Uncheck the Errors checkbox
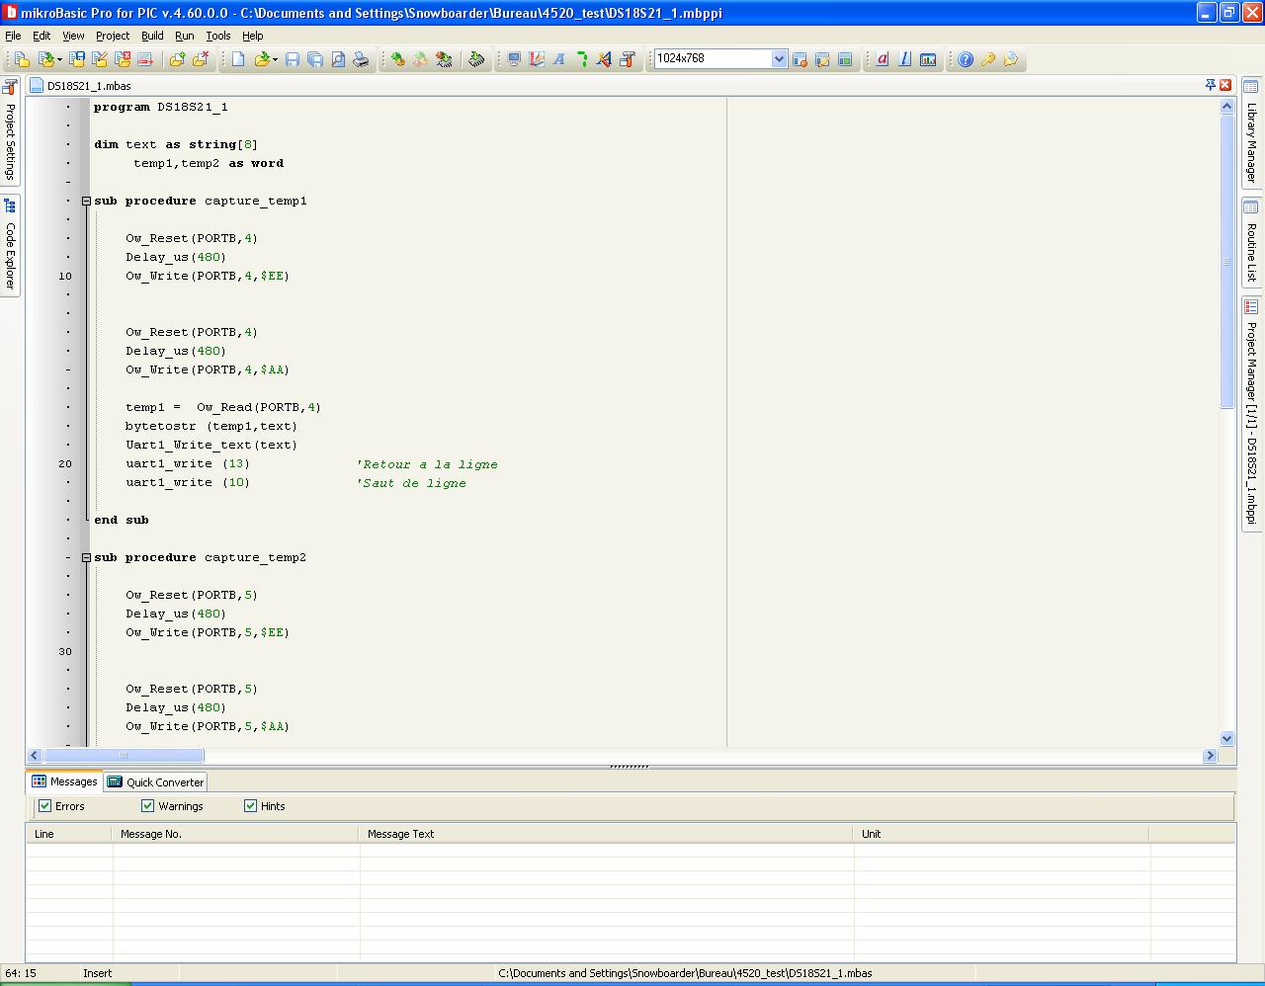 pyautogui.click(x=44, y=806)
